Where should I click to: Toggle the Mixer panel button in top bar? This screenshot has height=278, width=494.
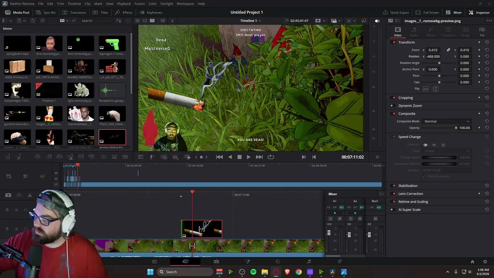(x=453, y=12)
